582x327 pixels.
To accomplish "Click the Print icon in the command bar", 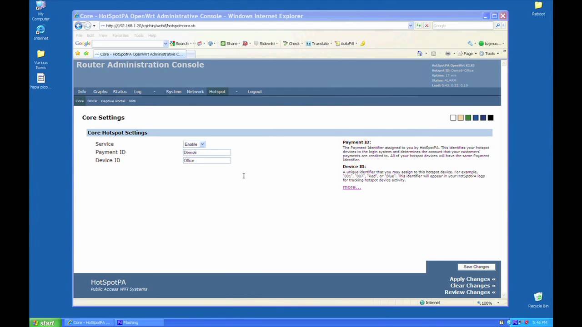I will point(448,54).
